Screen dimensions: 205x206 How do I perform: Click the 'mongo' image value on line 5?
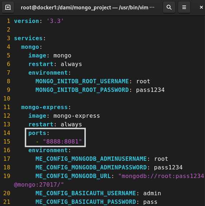click(62, 56)
